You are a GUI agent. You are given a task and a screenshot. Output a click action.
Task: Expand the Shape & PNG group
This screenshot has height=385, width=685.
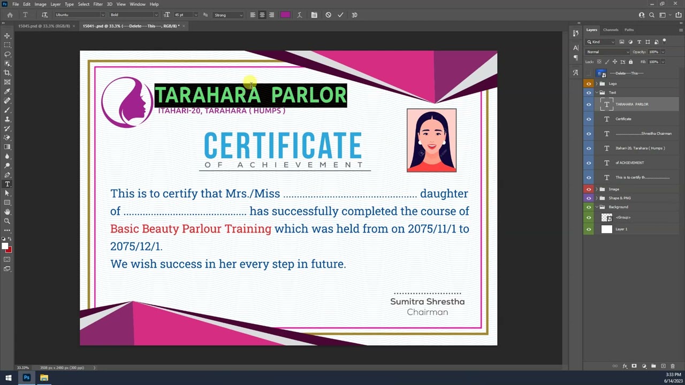[597, 198]
